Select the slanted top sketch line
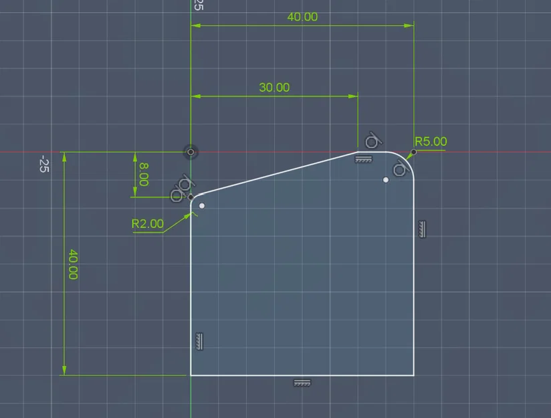Screen dimensions: 551x418 (x=280, y=173)
